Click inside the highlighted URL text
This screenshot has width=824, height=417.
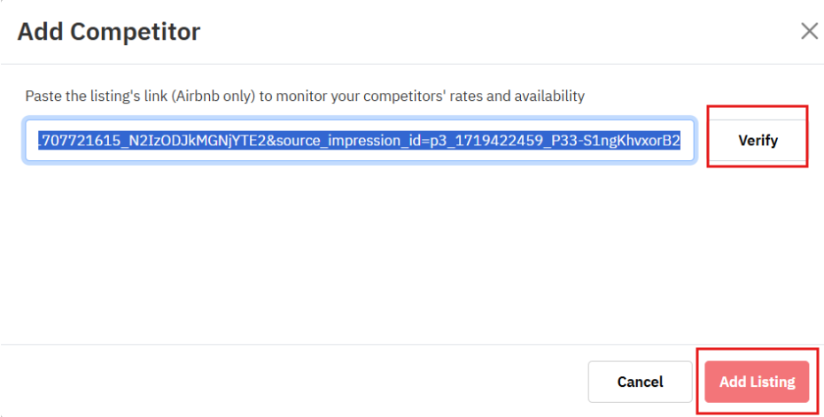click(359, 141)
